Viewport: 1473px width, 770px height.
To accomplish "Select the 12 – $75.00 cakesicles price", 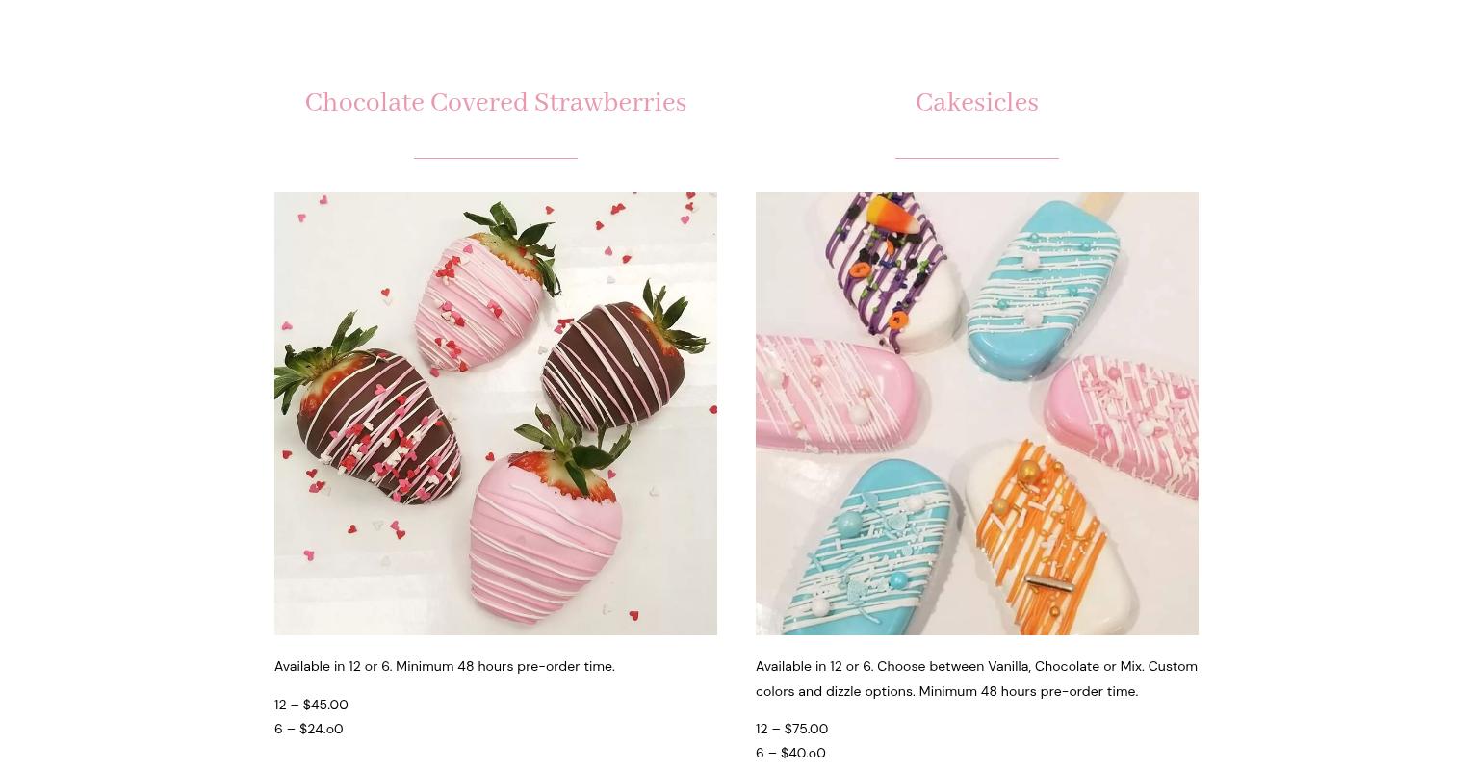I will point(791,729).
